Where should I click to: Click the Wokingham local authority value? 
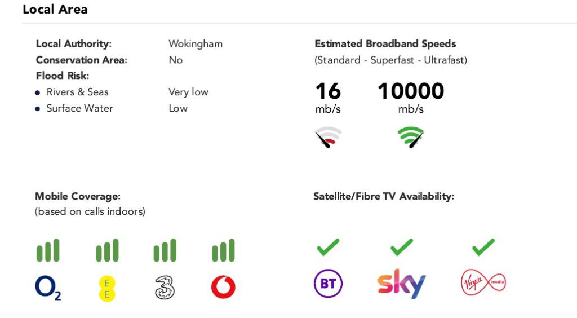(x=196, y=44)
